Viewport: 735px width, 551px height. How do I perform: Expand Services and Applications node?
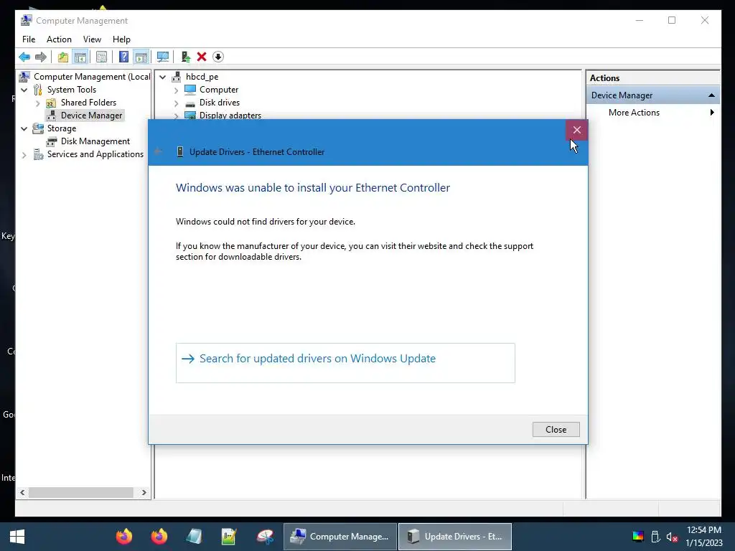[24, 155]
